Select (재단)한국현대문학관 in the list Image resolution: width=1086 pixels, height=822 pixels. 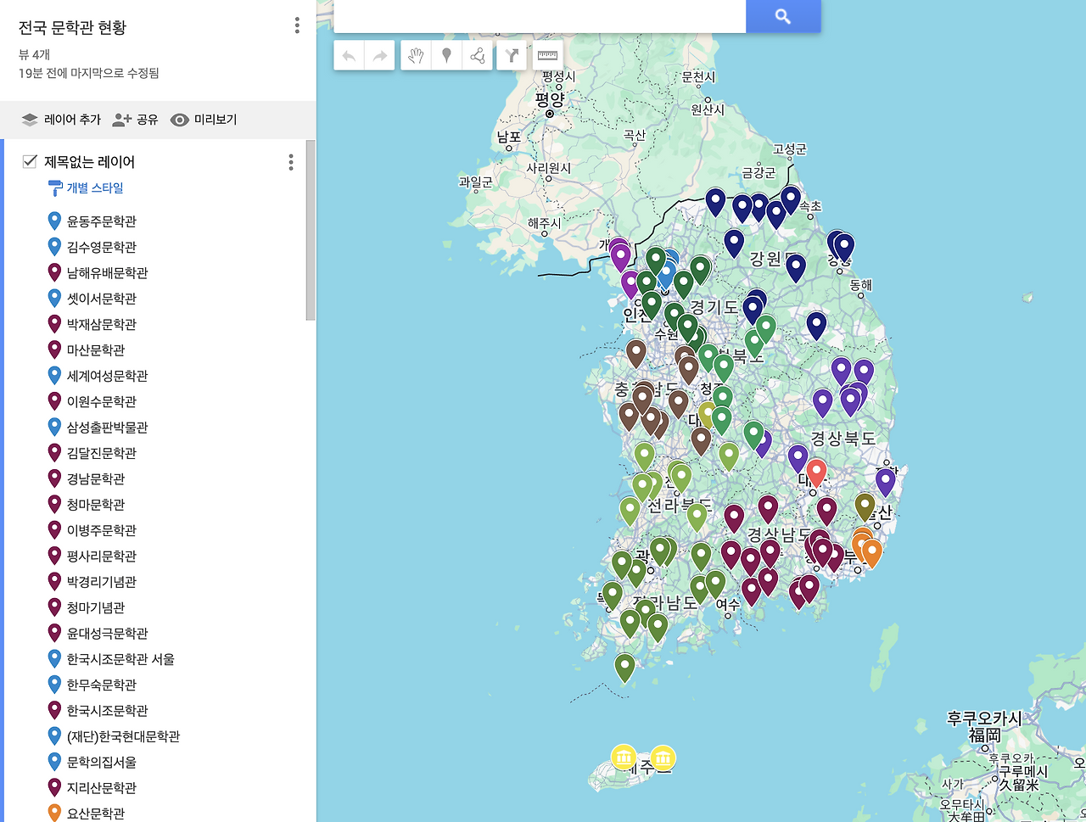pyautogui.click(x=124, y=736)
